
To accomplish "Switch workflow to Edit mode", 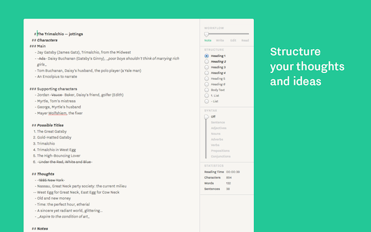I will (233, 41).
